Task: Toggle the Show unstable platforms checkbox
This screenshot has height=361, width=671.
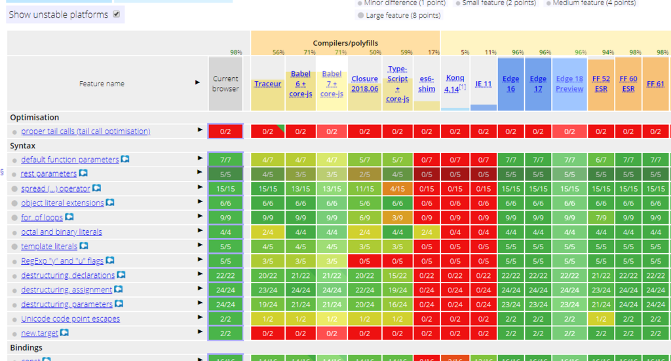Action: coord(117,14)
